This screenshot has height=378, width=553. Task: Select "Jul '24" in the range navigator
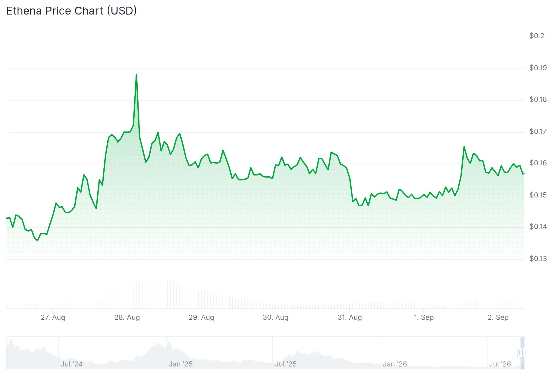pos(72,364)
